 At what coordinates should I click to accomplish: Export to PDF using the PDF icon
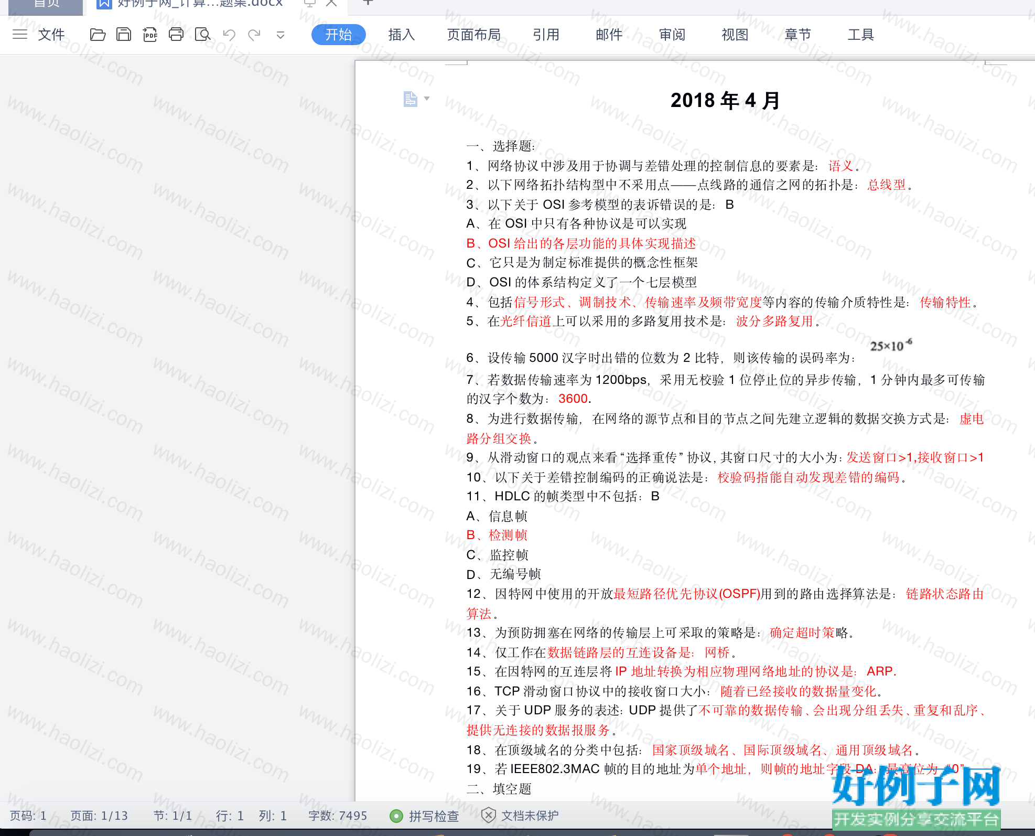coord(150,35)
